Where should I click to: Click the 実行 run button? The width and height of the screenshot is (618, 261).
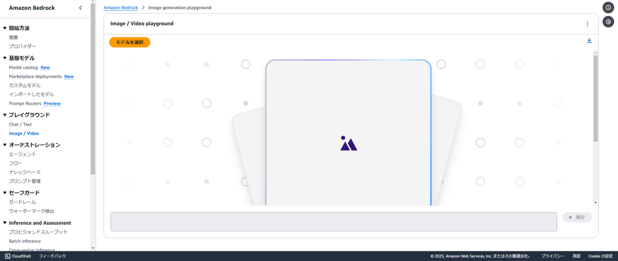tap(577, 217)
